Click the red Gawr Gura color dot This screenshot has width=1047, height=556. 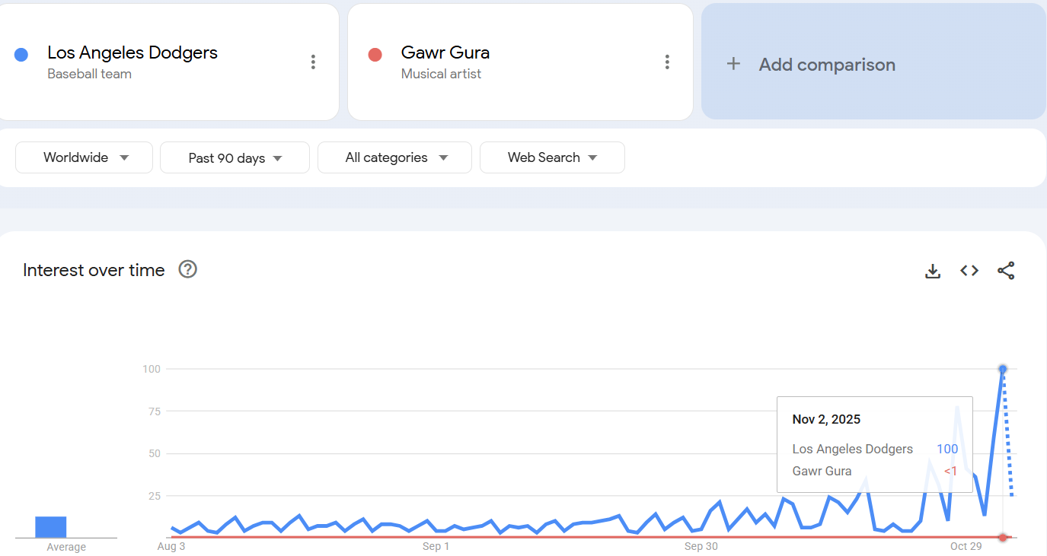(375, 55)
